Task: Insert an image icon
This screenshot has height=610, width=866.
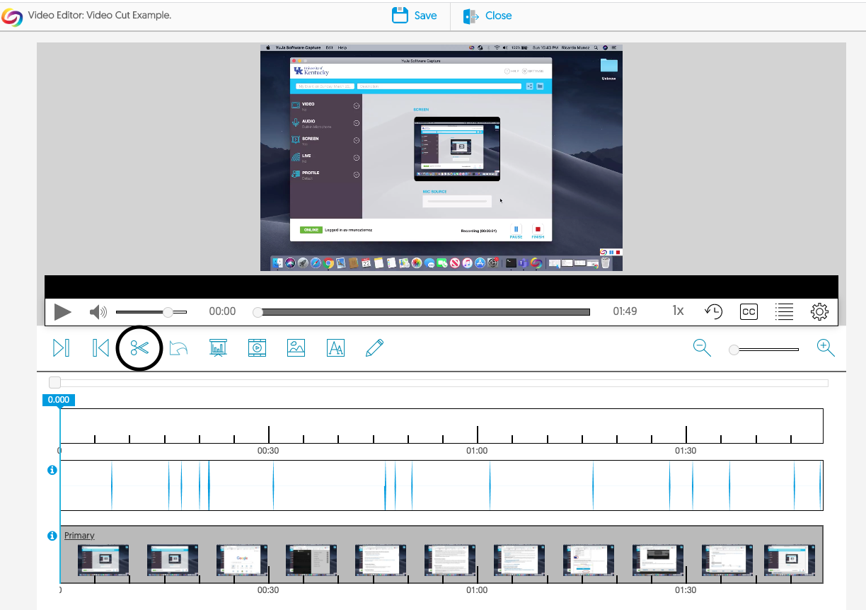Action: click(x=296, y=347)
